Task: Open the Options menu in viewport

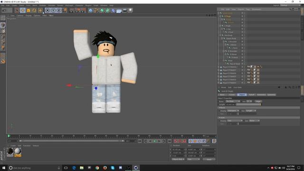Action: (x=37, y=15)
